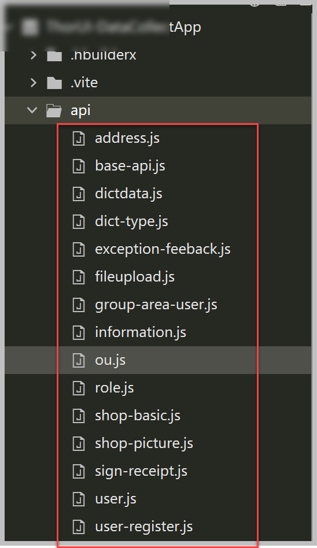317x548 pixels.
Task: Click the fileupload.js file icon
Action: click(78, 277)
